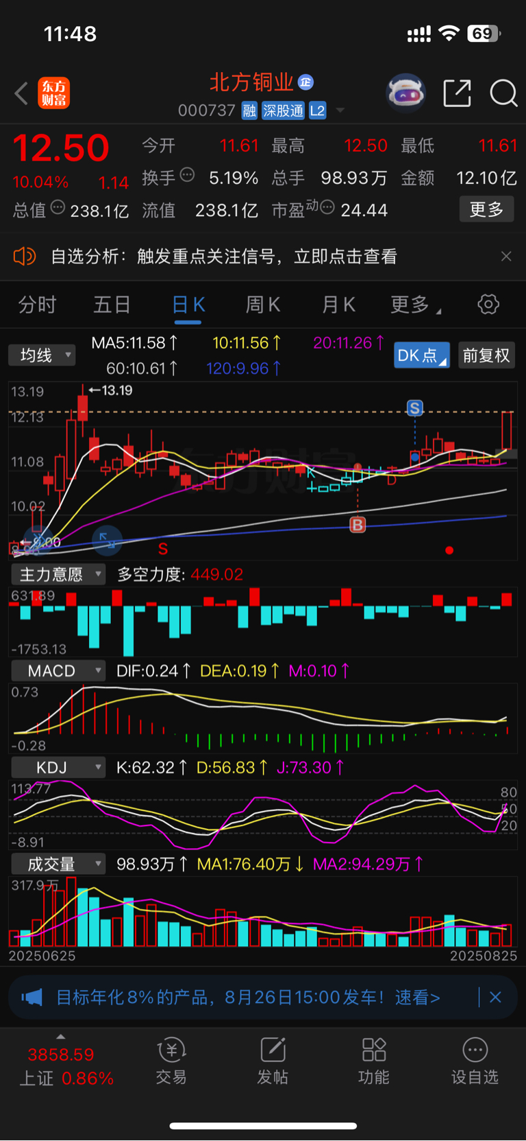Tap the DIF:0.24 readout
This screenshot has height=1141, width=526.
point(153,671)
